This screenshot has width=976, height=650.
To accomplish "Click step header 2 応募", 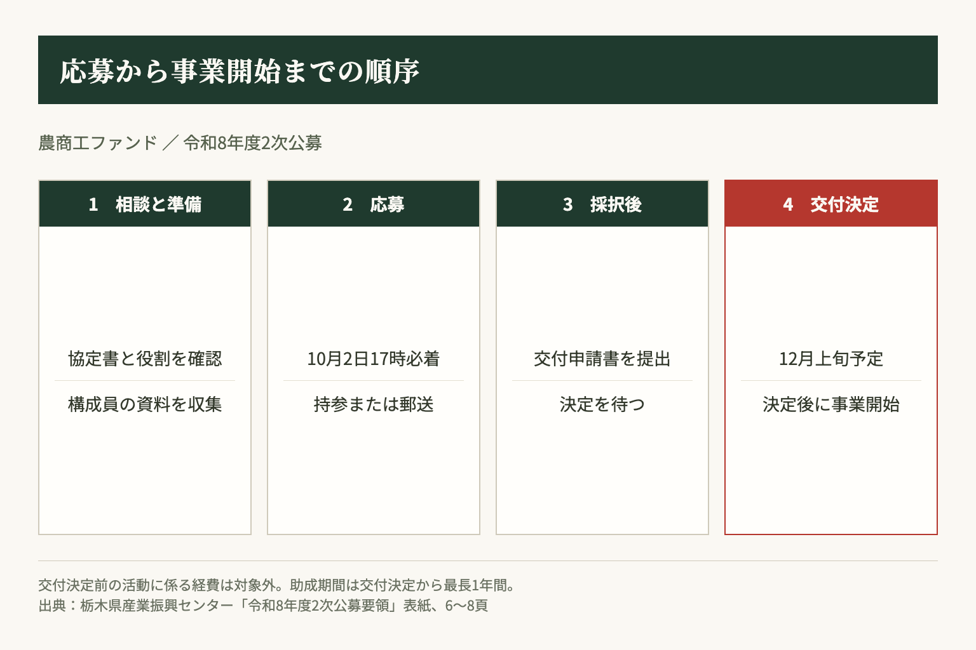I will pos(374,204).
